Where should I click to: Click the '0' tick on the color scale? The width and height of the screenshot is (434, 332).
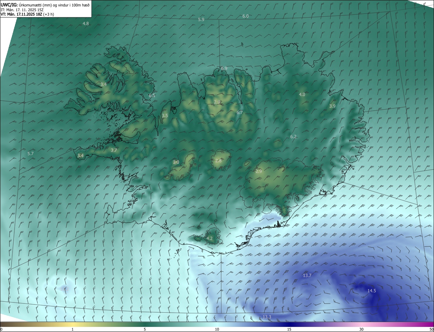tap(1, 329)
